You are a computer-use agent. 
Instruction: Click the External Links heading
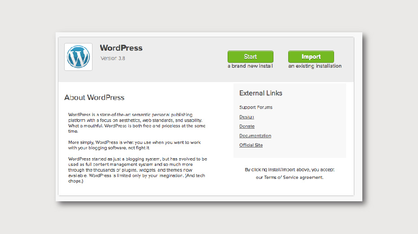point(261,93)
